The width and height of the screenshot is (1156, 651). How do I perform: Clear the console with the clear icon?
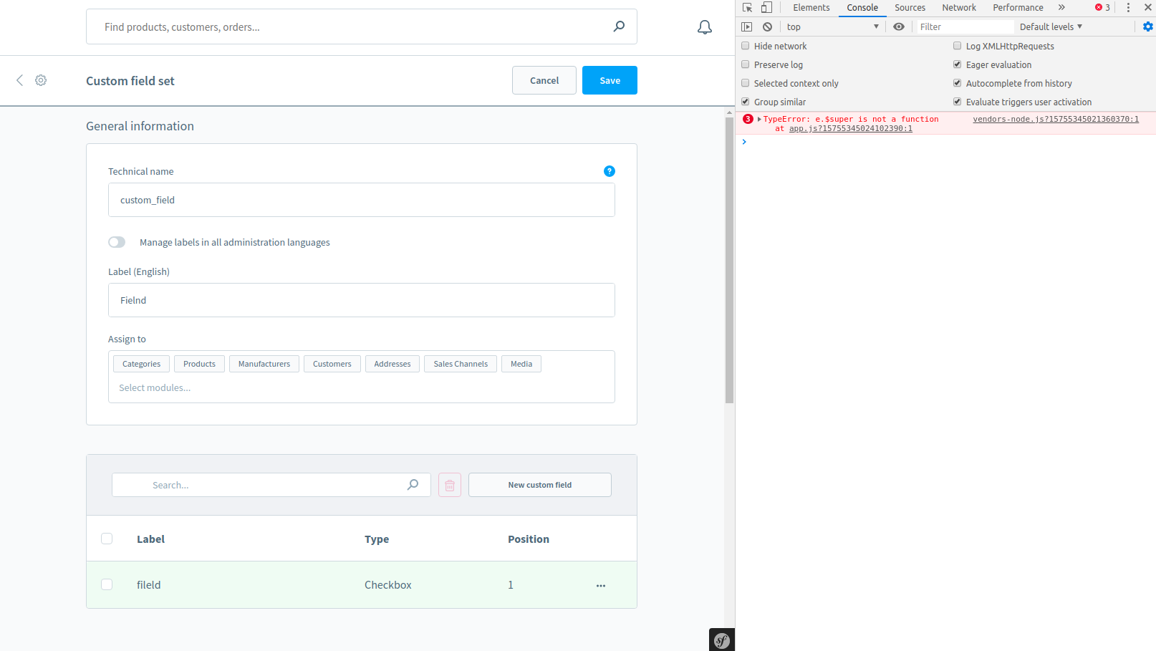tap(767, 26)
